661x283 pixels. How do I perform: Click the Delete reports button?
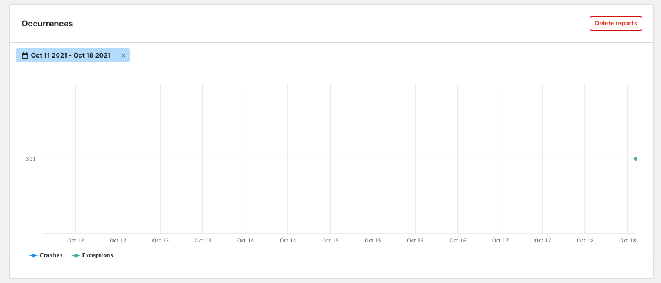(x=616, y=24)
